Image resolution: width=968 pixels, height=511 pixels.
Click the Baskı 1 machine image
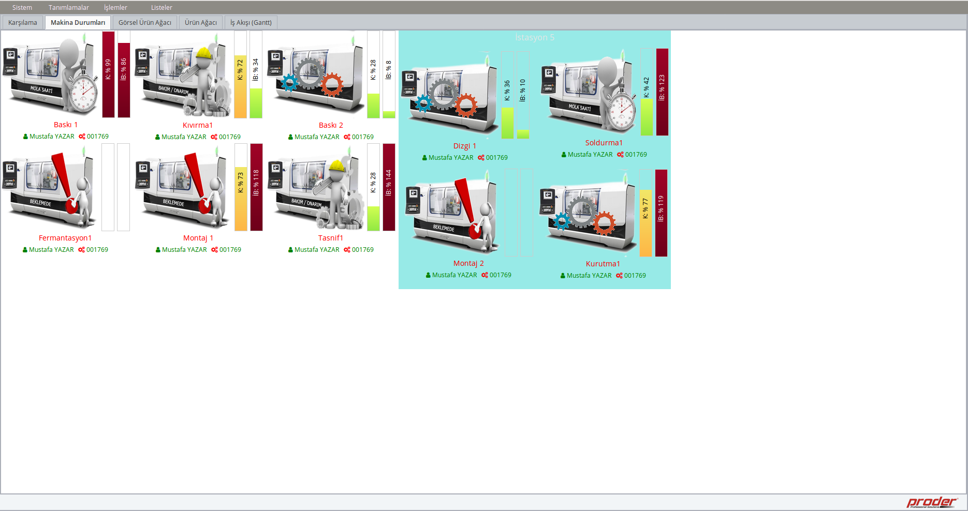tap(50, 75)
